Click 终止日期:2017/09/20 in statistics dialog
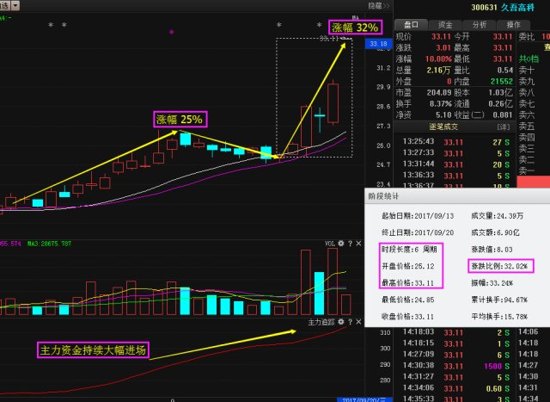550x402 pixels. [418, 232]
